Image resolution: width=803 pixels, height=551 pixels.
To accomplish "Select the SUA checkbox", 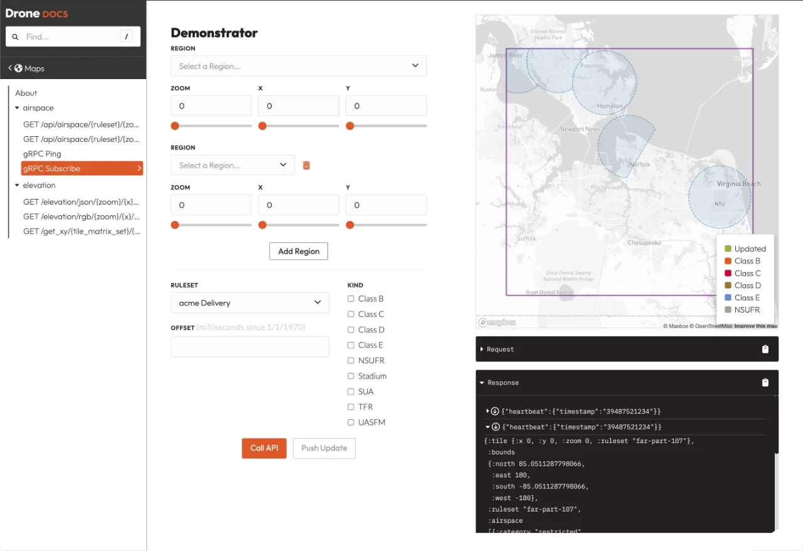I will point(351,392).
